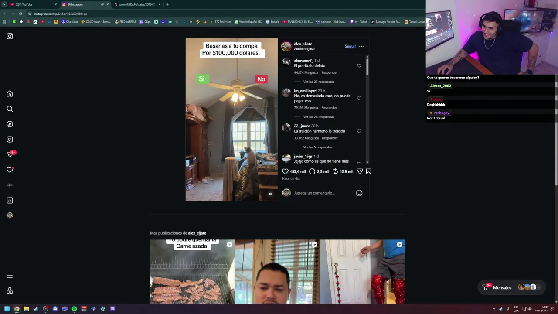Open the profile avatar in the sidebar
The height and width of the screenshot is (314, 558).
tap(10, 215)
